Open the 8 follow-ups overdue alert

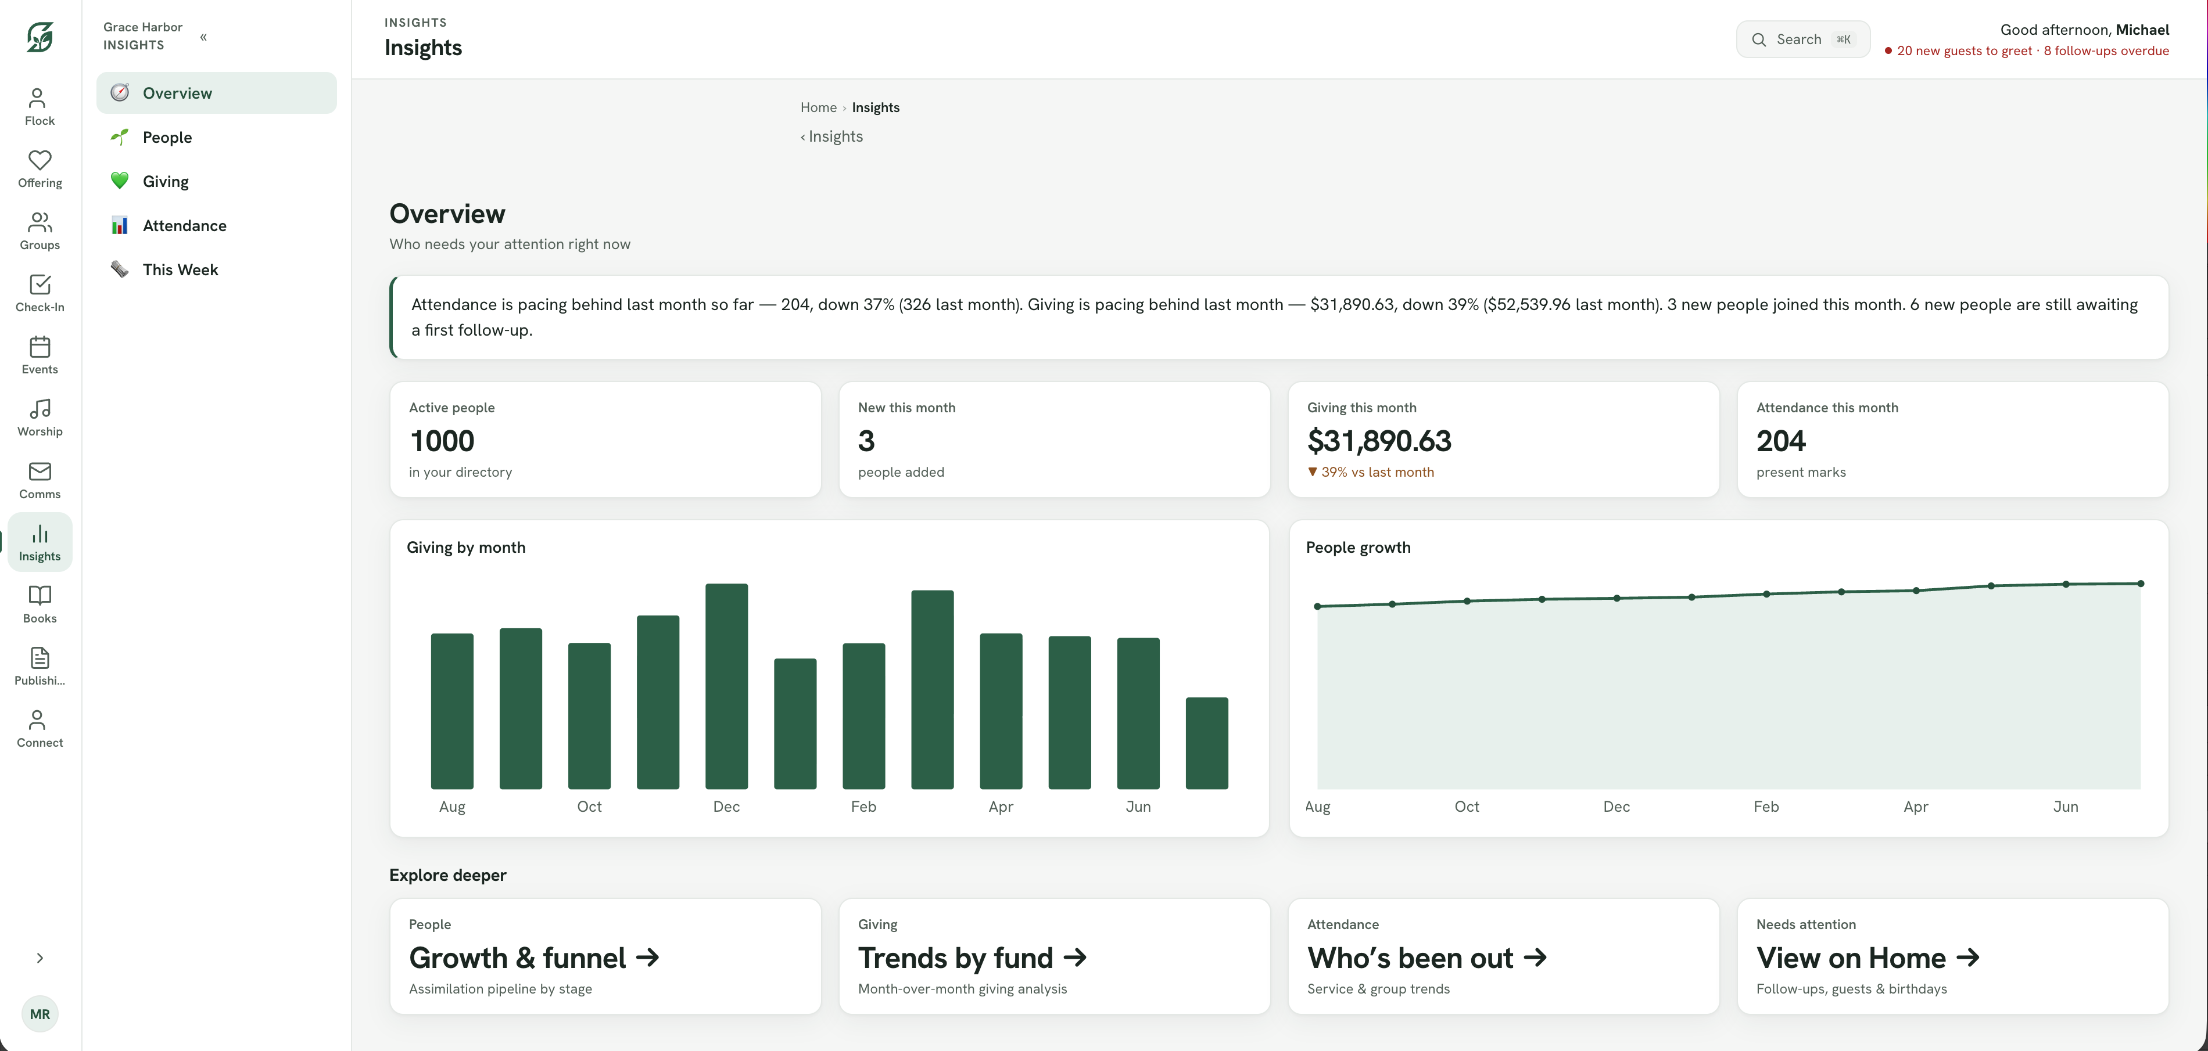[2106, 51]
